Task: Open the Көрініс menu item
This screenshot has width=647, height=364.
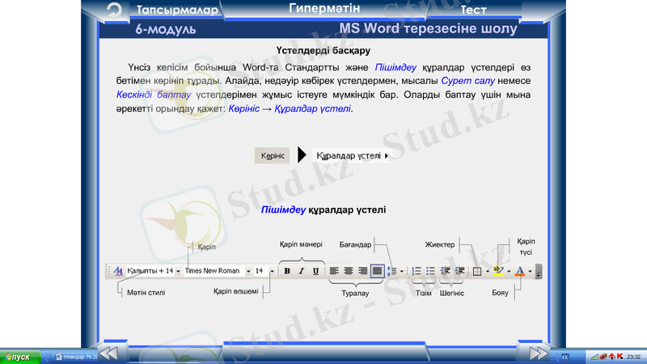Action: pyautogui.click(x=273, y=155)
